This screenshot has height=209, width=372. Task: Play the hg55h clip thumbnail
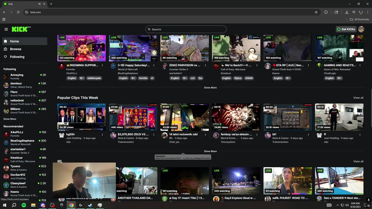point(82,117)
